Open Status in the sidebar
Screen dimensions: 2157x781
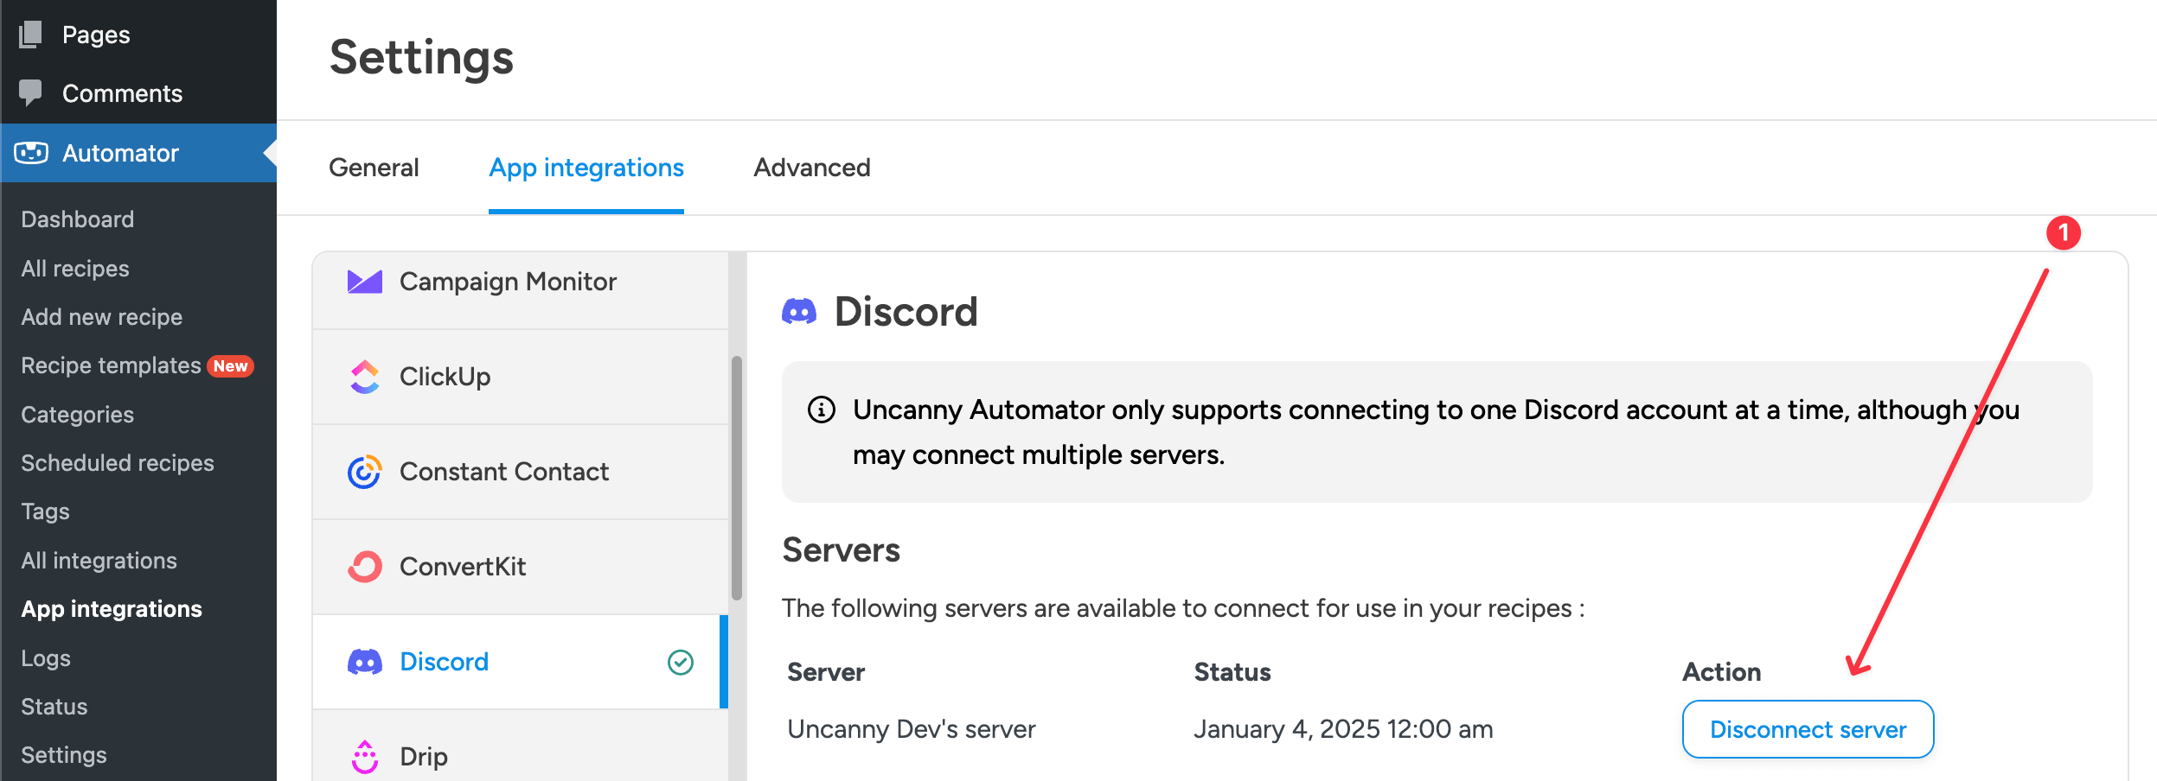tap(54, 707)
